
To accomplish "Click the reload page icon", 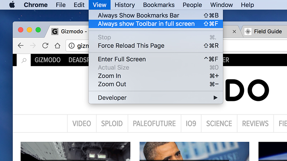I will tap(45, 45).
